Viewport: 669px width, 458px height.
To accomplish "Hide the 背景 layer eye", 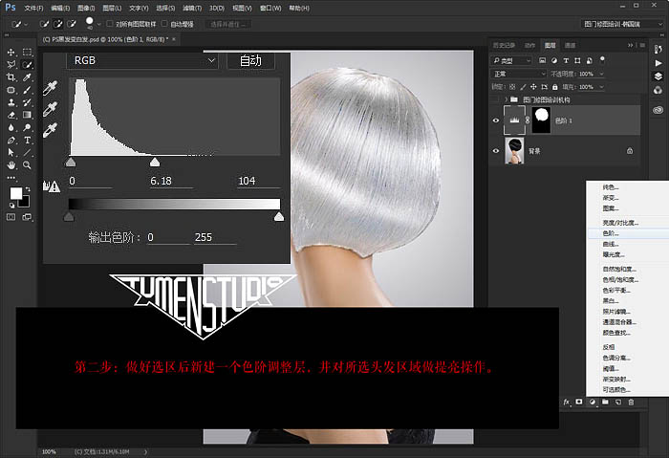I will click(x=496, y=151).
